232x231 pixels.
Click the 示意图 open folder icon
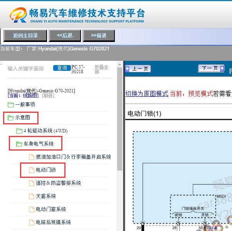pyautogui.click(x=11, y=118)
